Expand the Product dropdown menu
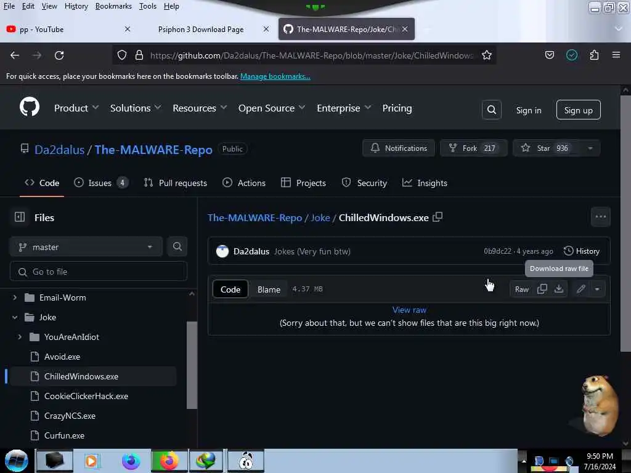The image size is (631, 473). coord(76,108)
